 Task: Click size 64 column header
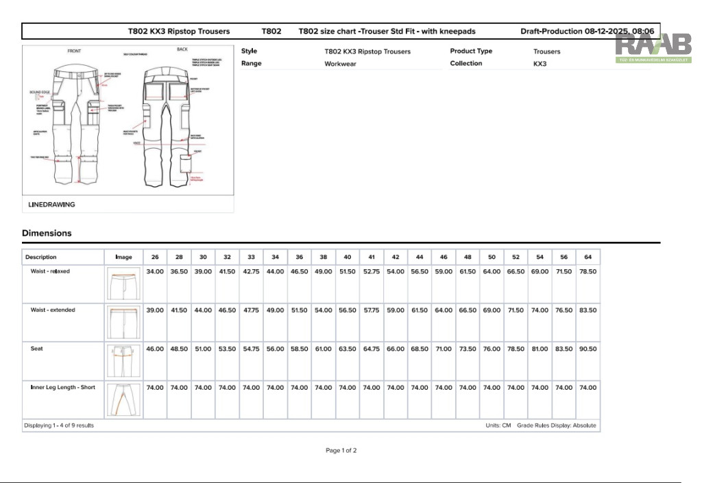[x=588, y=258]
